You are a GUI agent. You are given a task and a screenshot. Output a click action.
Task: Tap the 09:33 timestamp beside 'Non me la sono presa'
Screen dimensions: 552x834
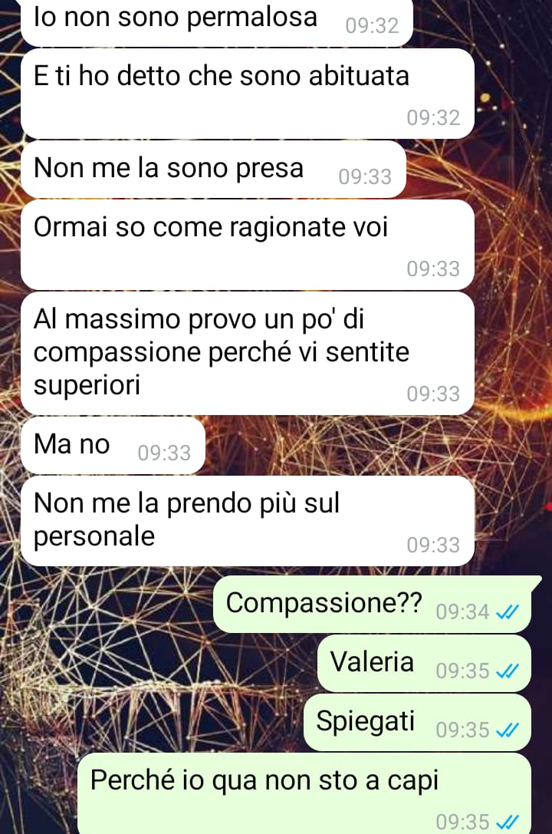coord(365,177)
